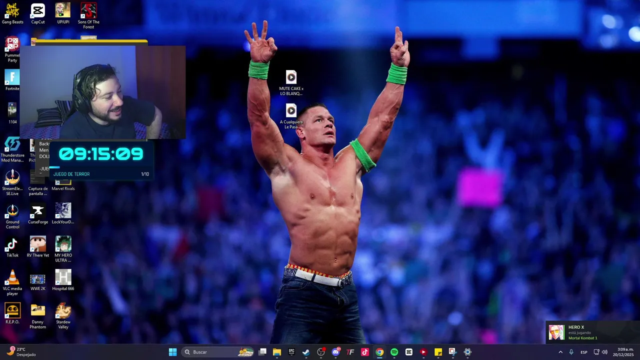This screenshot has height=360, width=640.
Task: Open Task View on the taskbar
Action: click(262, 352)
